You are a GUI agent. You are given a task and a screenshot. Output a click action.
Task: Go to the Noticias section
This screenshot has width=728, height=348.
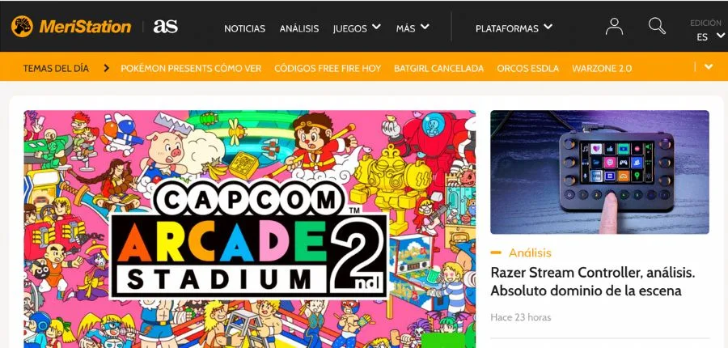point(244,29)
